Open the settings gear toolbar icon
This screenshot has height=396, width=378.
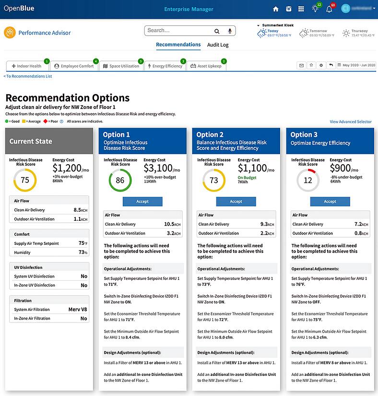point(321,65)
